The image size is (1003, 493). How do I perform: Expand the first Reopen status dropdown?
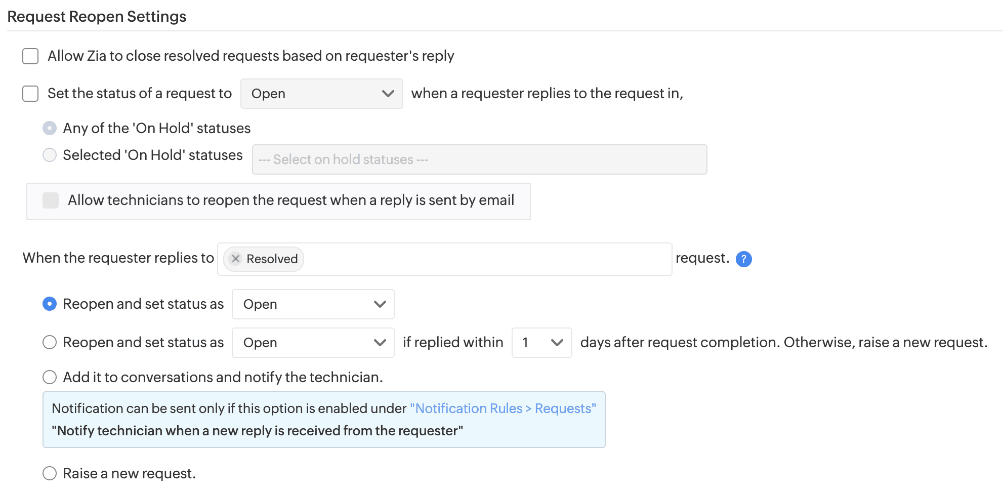313,304
